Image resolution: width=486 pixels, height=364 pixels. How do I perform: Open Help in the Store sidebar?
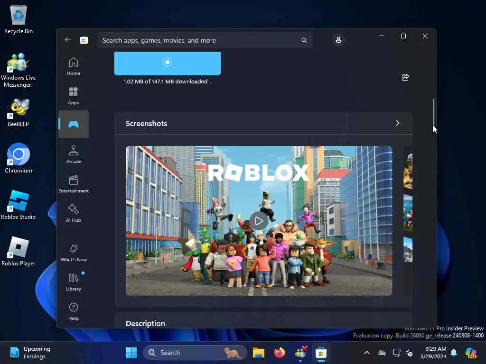tap(74, 311)
